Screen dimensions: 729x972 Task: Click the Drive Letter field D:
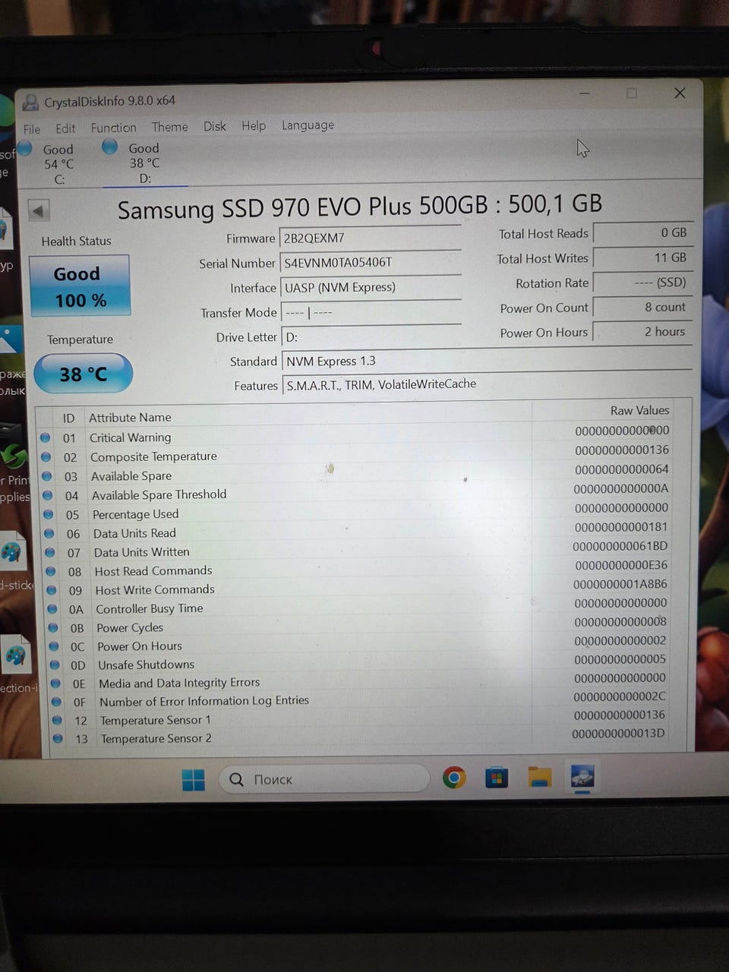click(372, 336)
